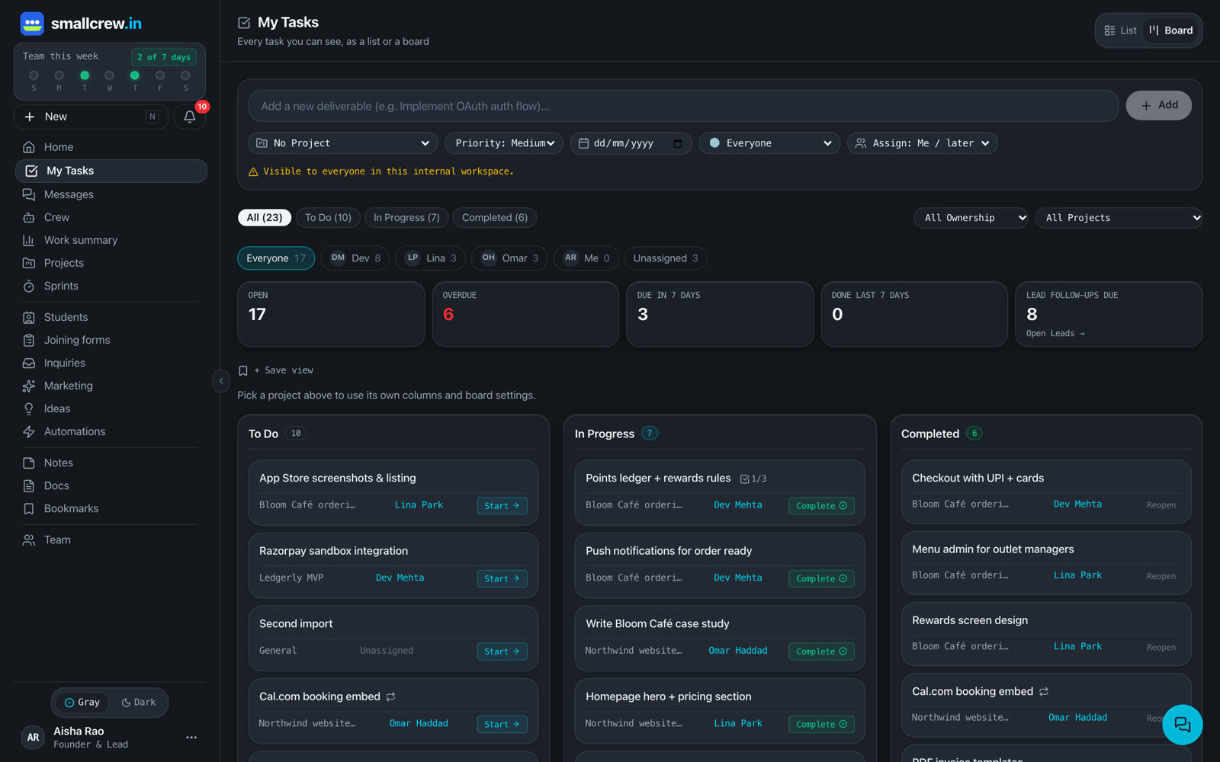This screenshot has width=1220, height=762.
Task: Select the In Progress (7) tab
Action: [x=406, y=218]
